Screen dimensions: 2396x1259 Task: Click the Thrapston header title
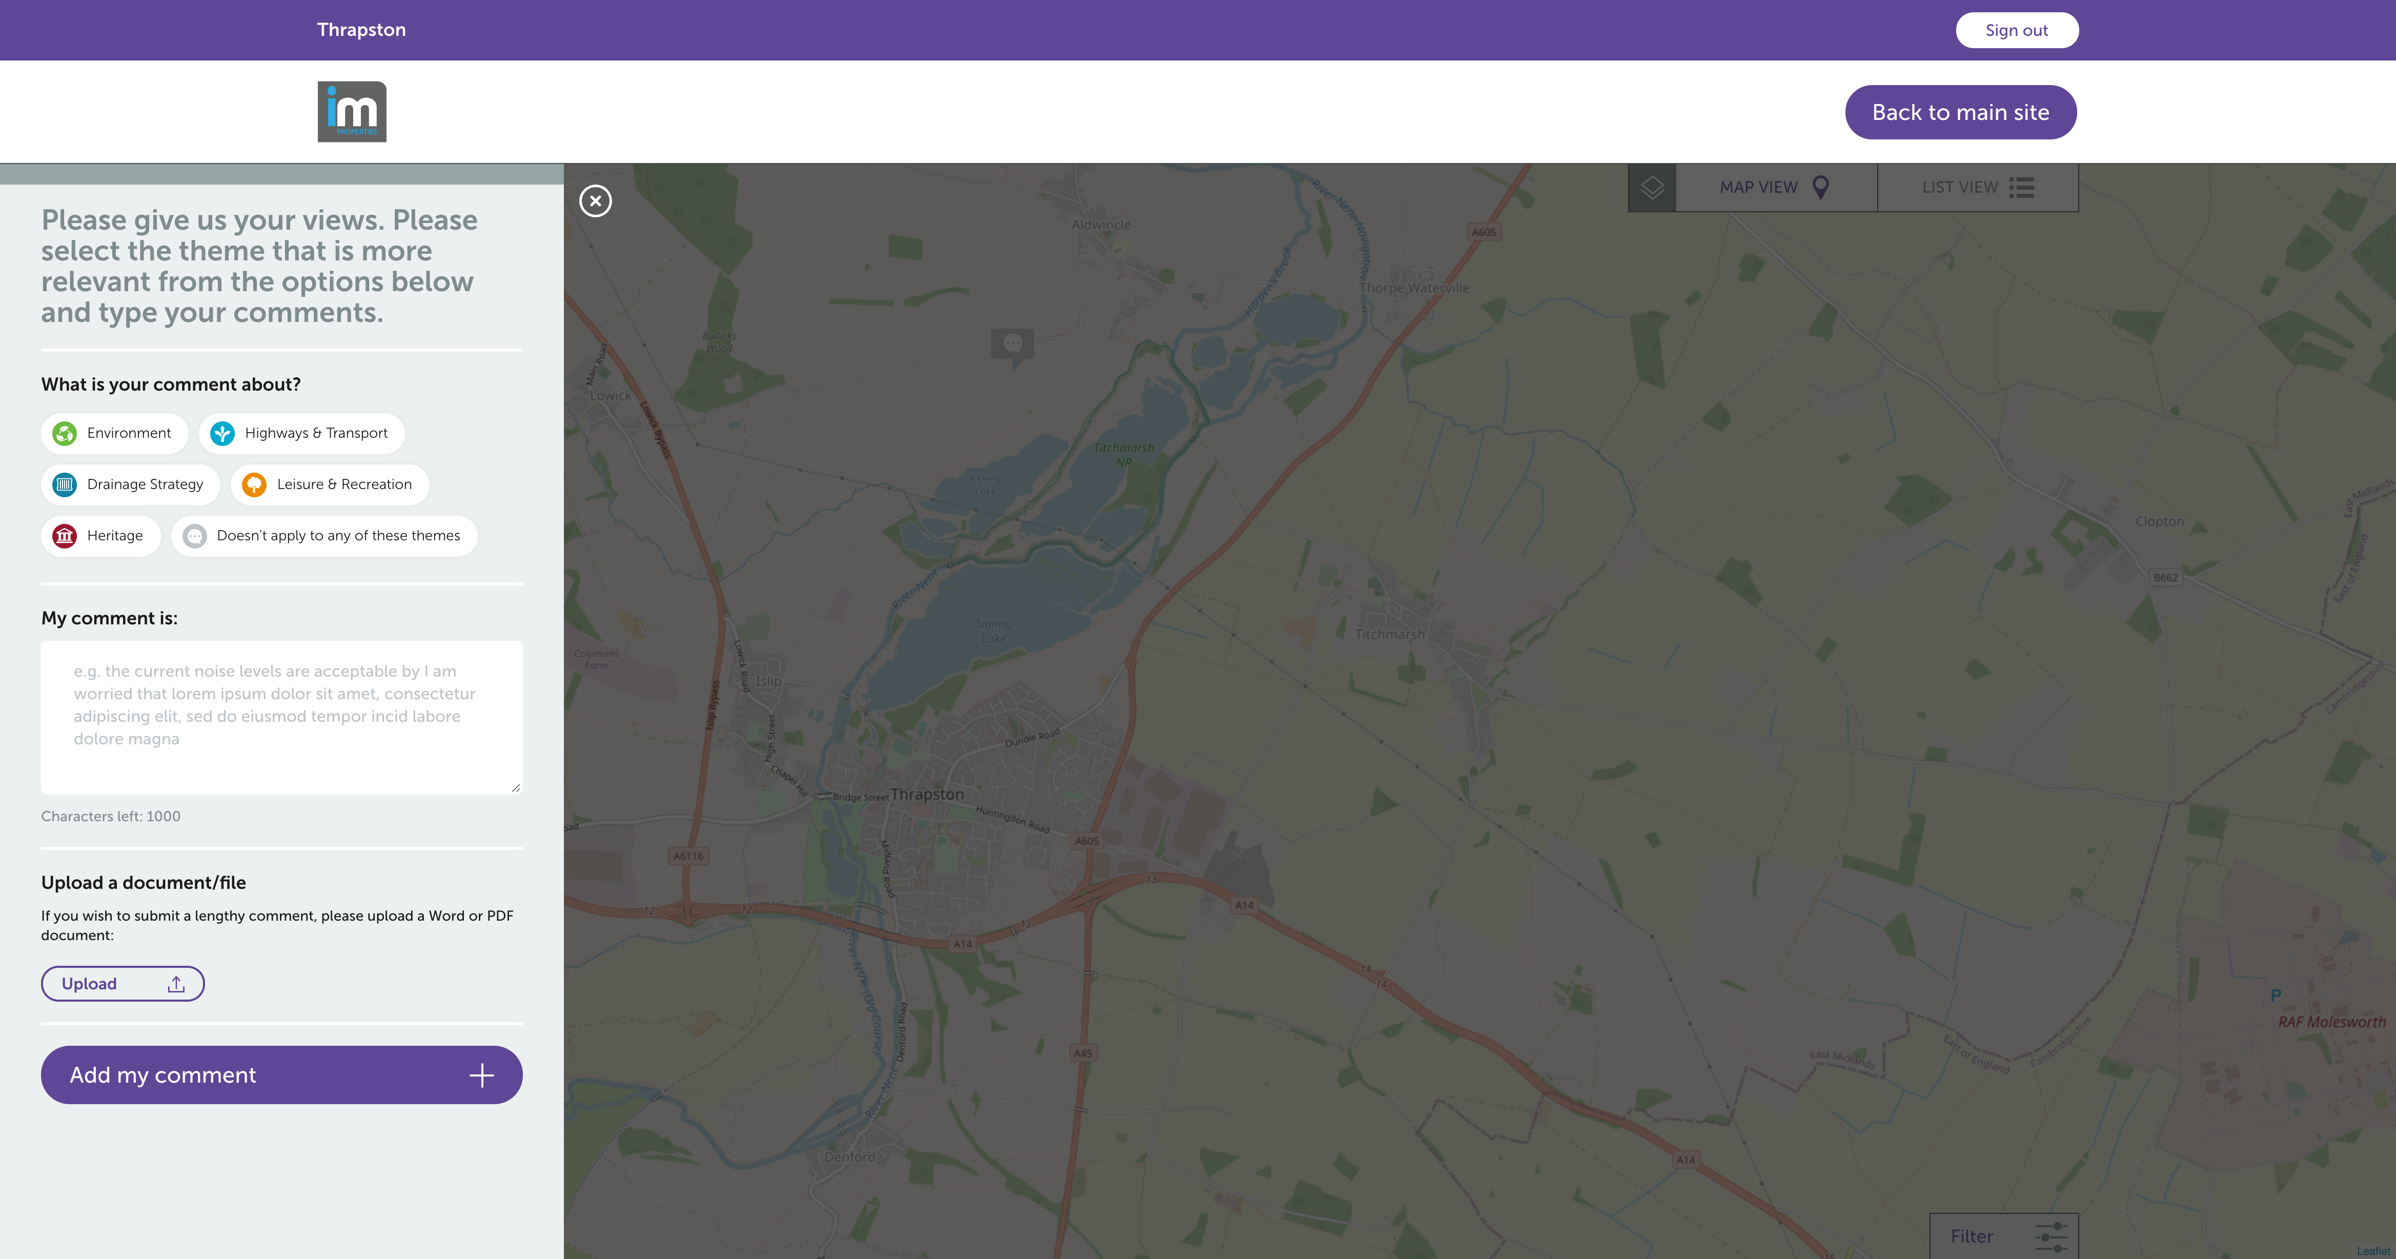point(361,30)
